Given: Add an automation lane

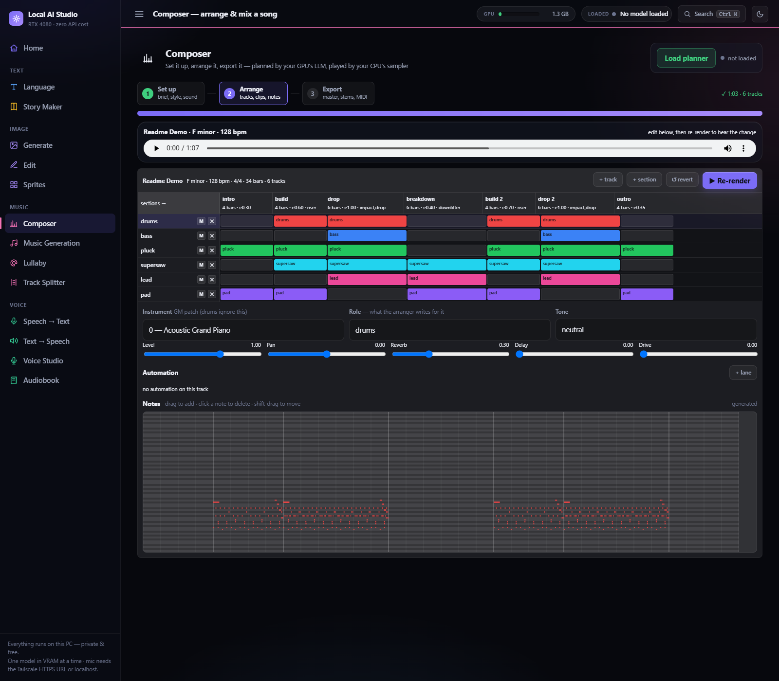Looking at the screenshot, I should click(x=743, y=373).
